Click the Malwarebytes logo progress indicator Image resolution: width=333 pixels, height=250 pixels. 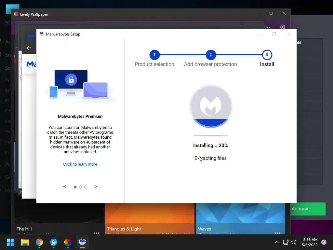(x=211, y=106)
